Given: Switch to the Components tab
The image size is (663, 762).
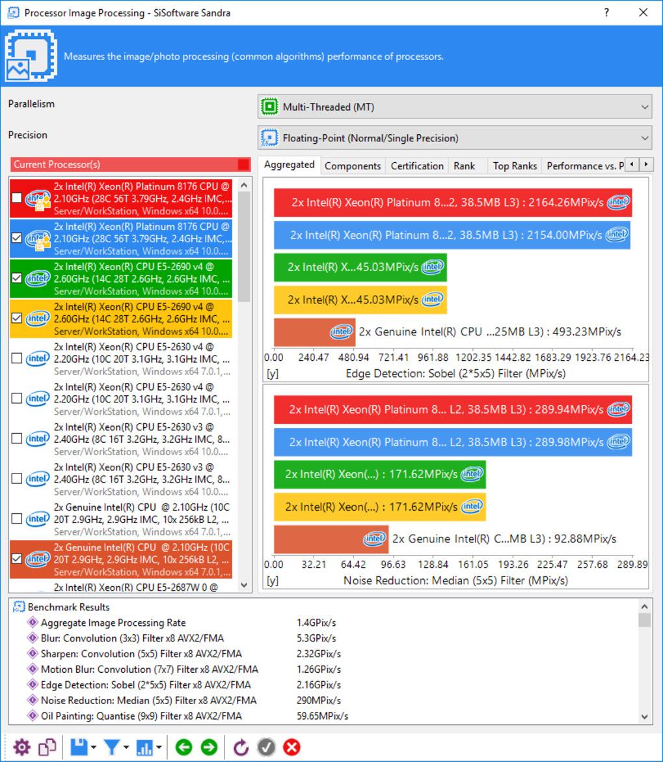Looking at the screenshot, I should coord(353,166).
